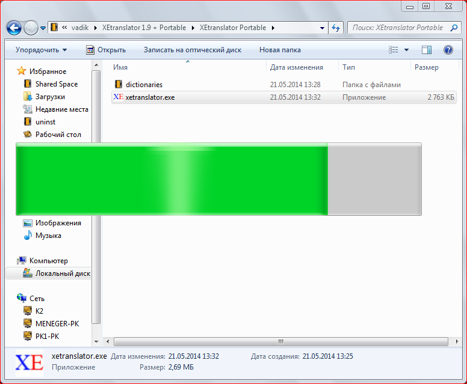Click the refresh button beside address bar
Image resolution: width=467 pixels, height=384 pixels.
coord(336,28)
